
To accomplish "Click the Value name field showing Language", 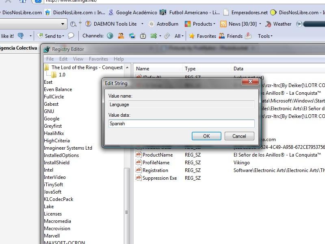I will tap(181, 105).
